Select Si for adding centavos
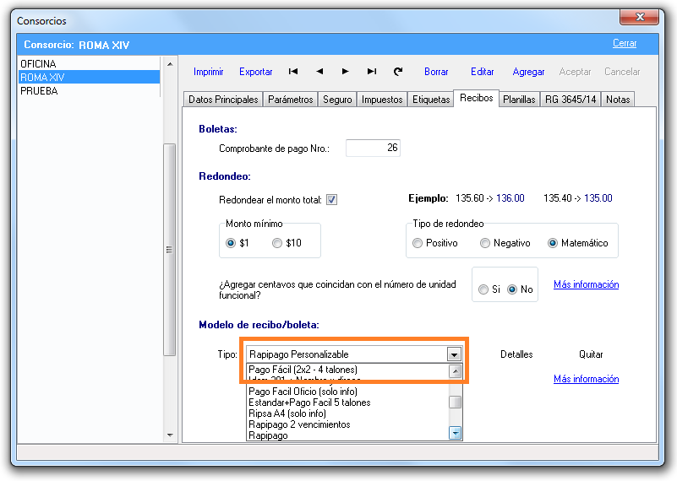 tap(483, 289)
